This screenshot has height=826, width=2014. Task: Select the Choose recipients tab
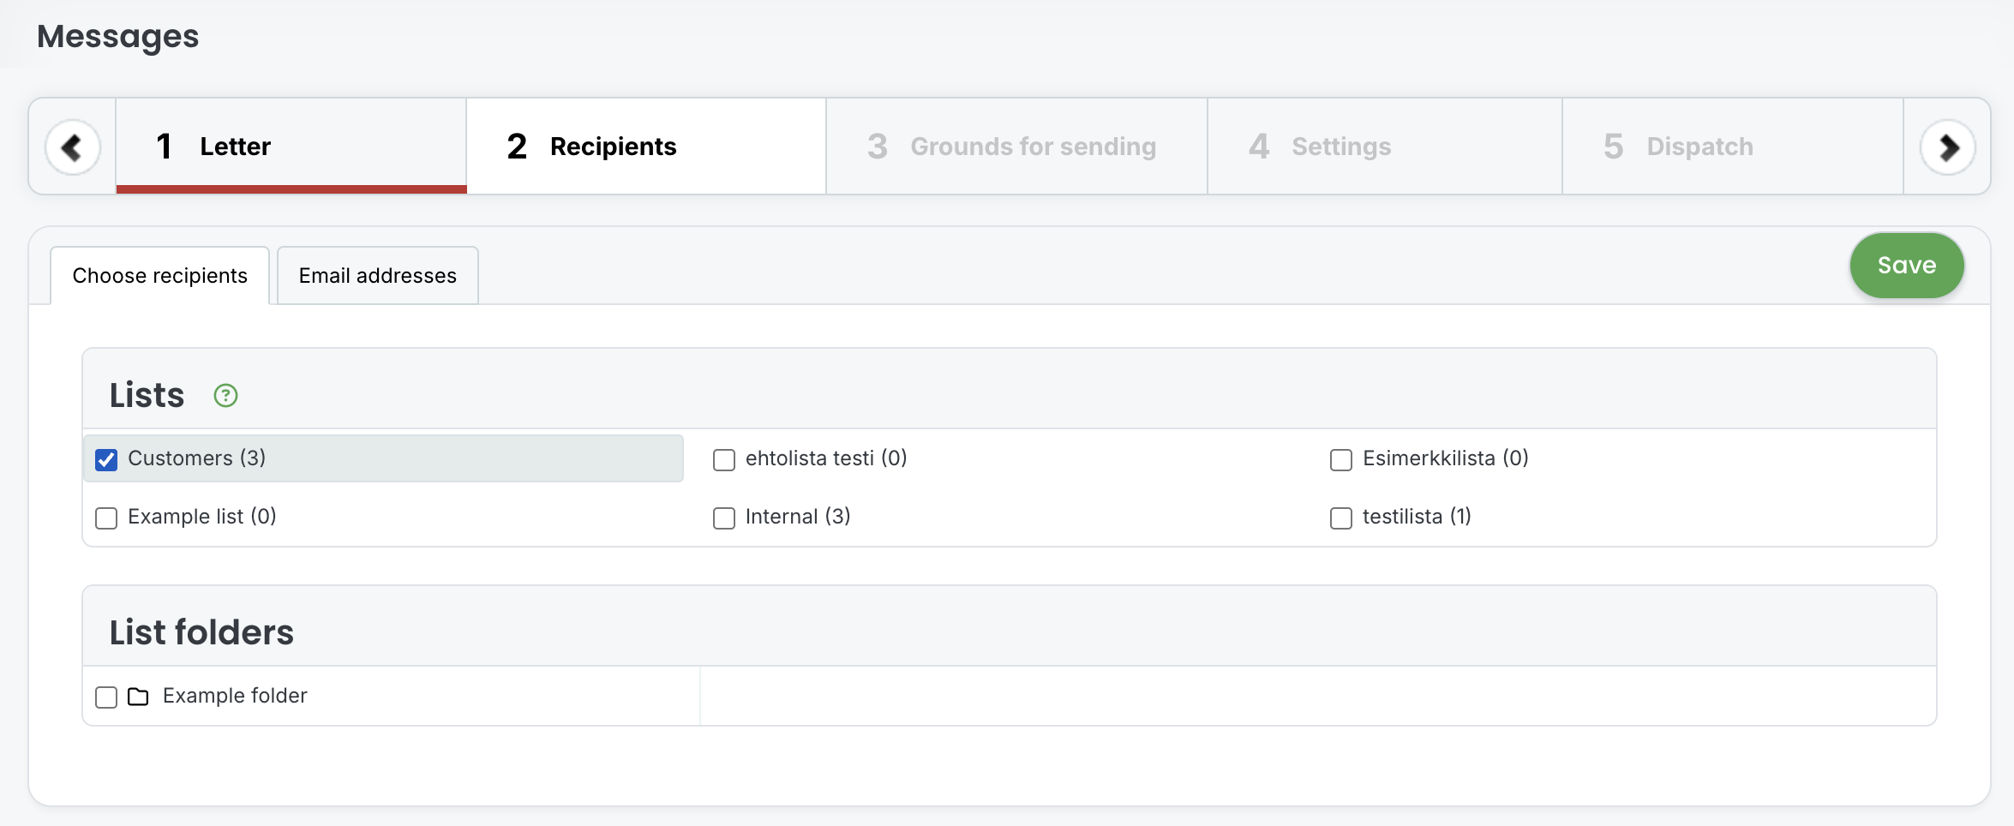pos(160,276)
